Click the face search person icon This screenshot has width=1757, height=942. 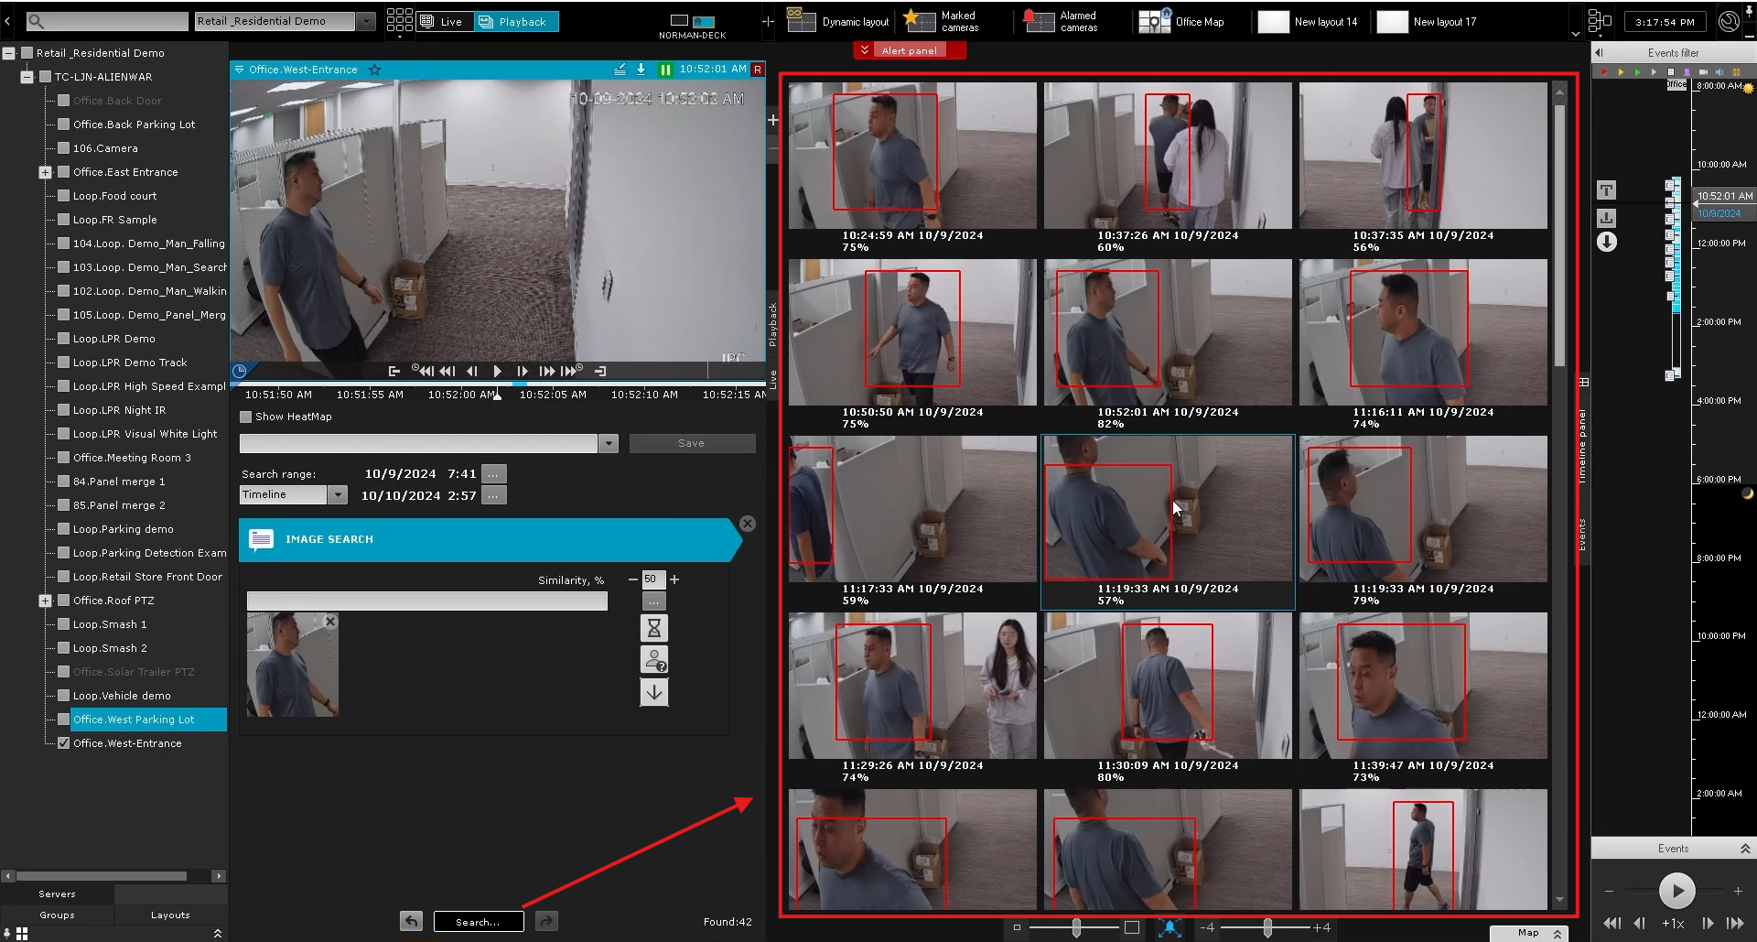coord(653,660)
